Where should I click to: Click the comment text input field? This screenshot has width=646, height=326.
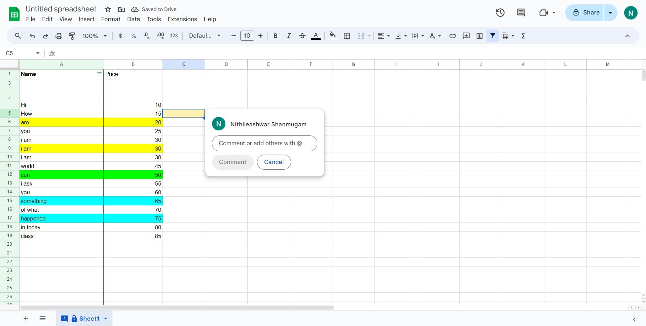coord(264,144)
